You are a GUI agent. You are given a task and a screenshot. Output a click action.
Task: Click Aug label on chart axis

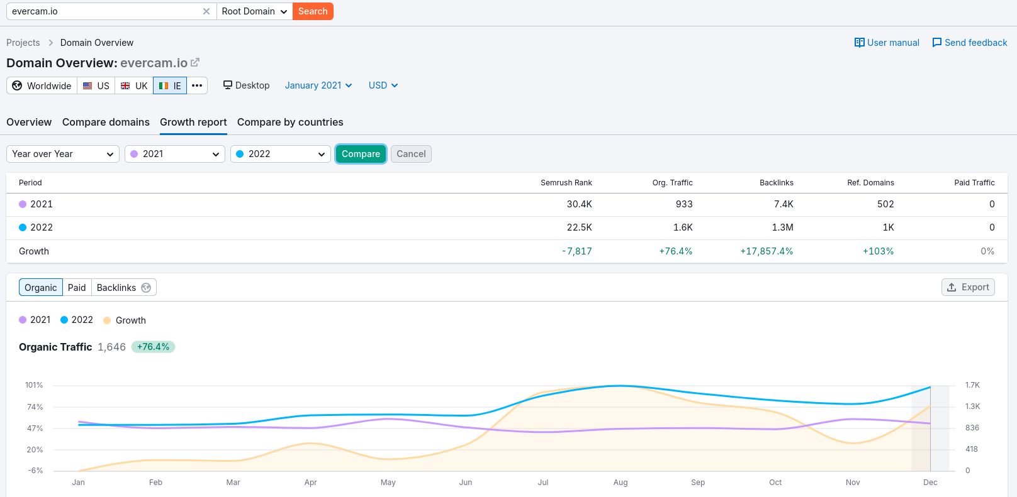coord(621,483)
